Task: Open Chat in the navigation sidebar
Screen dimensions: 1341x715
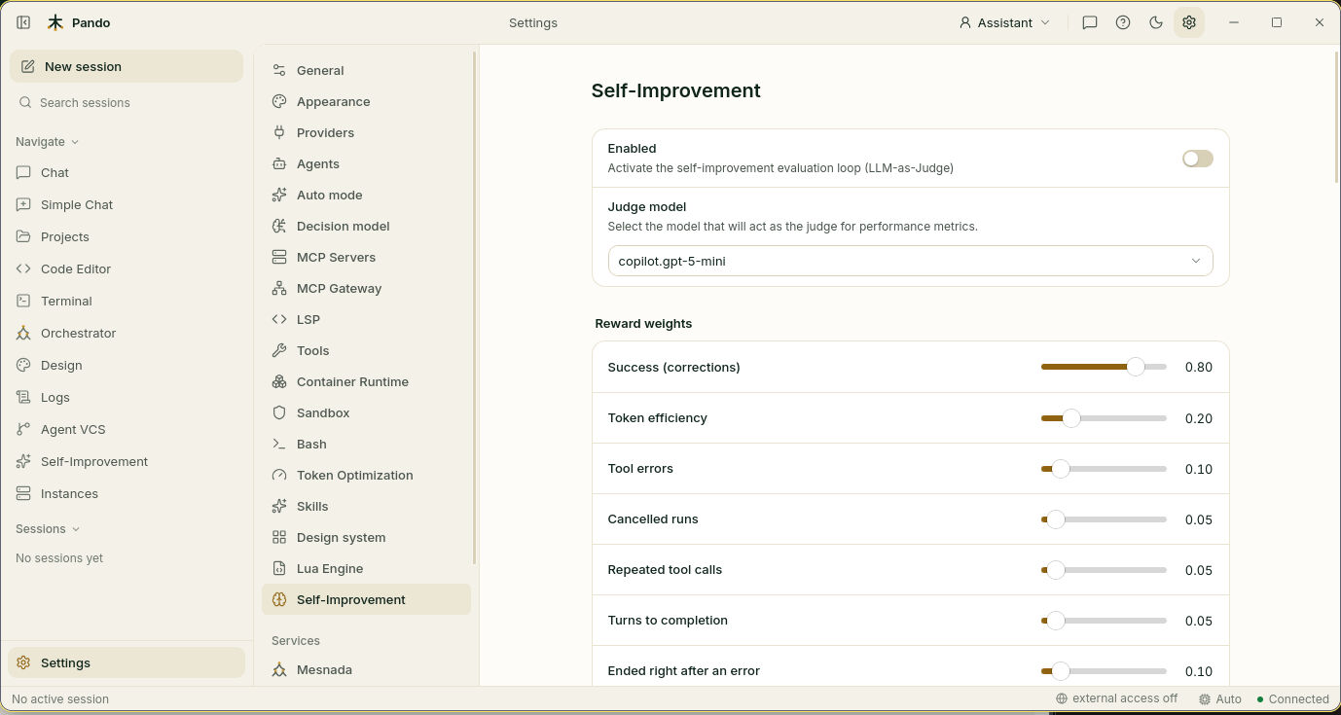Action: (x=127, y=172)
